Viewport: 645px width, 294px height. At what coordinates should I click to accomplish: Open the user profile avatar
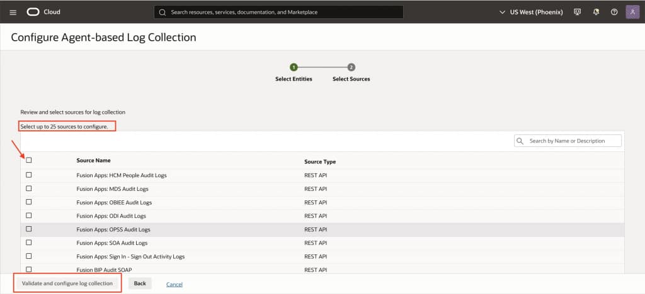632,12
